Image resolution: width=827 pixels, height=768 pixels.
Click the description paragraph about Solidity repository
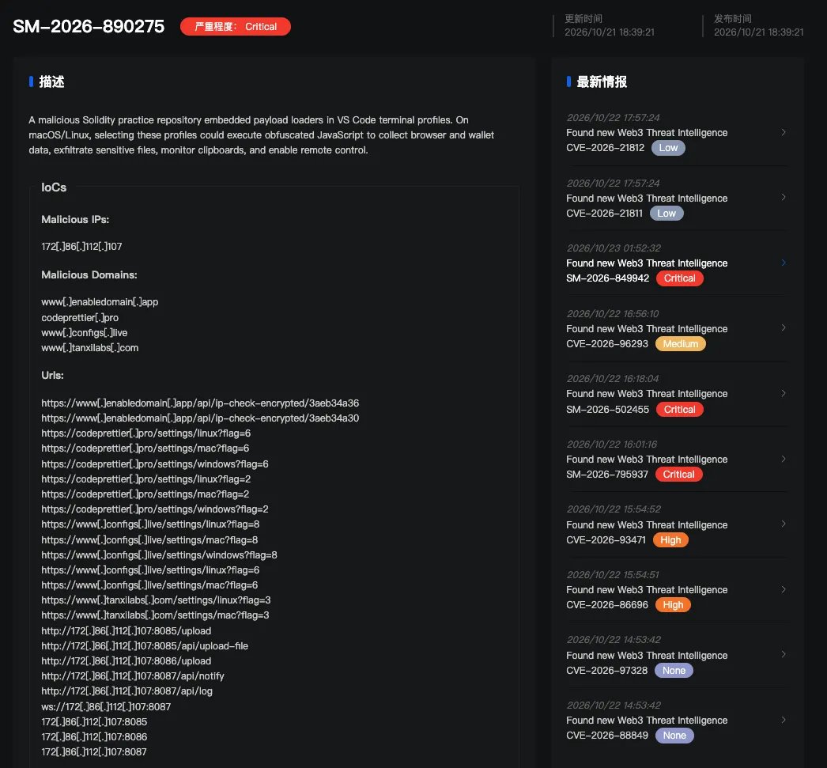(x=261, y=135)
